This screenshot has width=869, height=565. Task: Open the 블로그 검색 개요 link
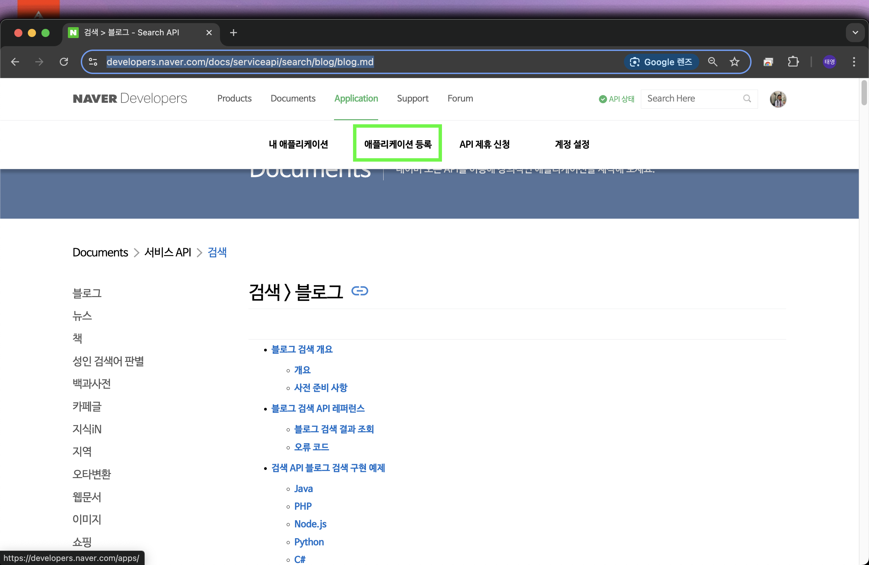[302, 349]
